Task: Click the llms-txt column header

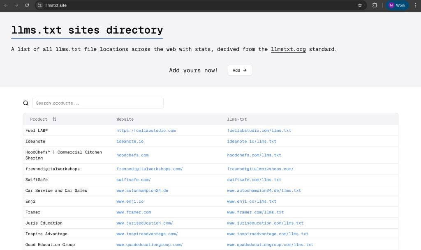Action: tap(237, 119)
